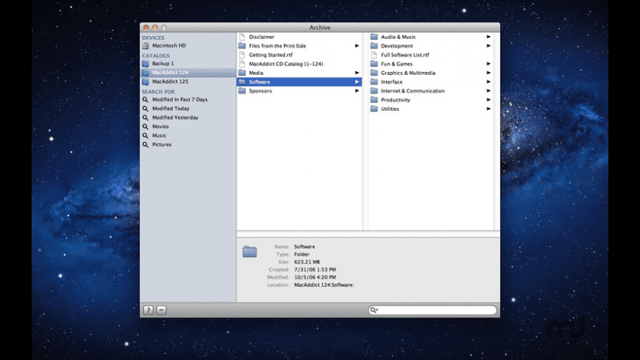The image size is (640, 360).
Task: Expand Files from the Print Side arrow
Action: pos(357,46)
